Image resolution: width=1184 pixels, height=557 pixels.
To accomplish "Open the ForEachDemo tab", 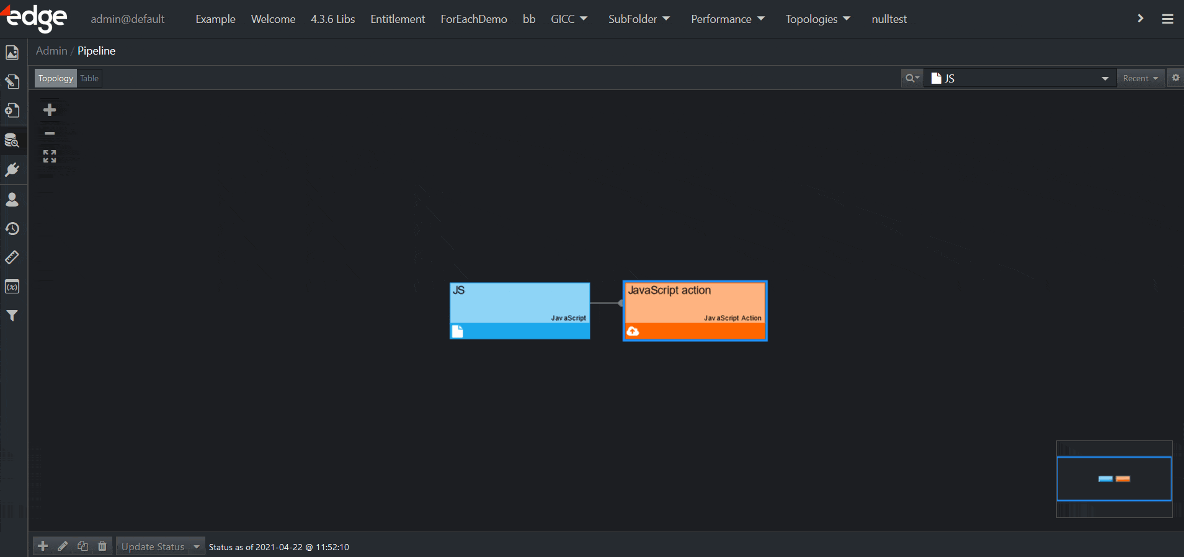I will coord(474,19).
